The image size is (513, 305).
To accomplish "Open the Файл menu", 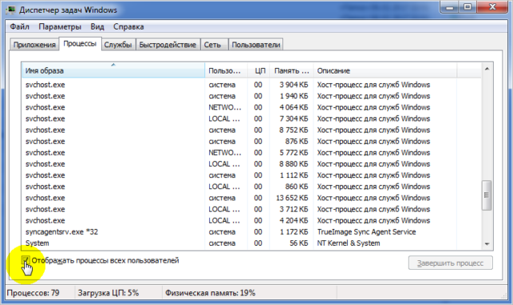I will 20,27.
